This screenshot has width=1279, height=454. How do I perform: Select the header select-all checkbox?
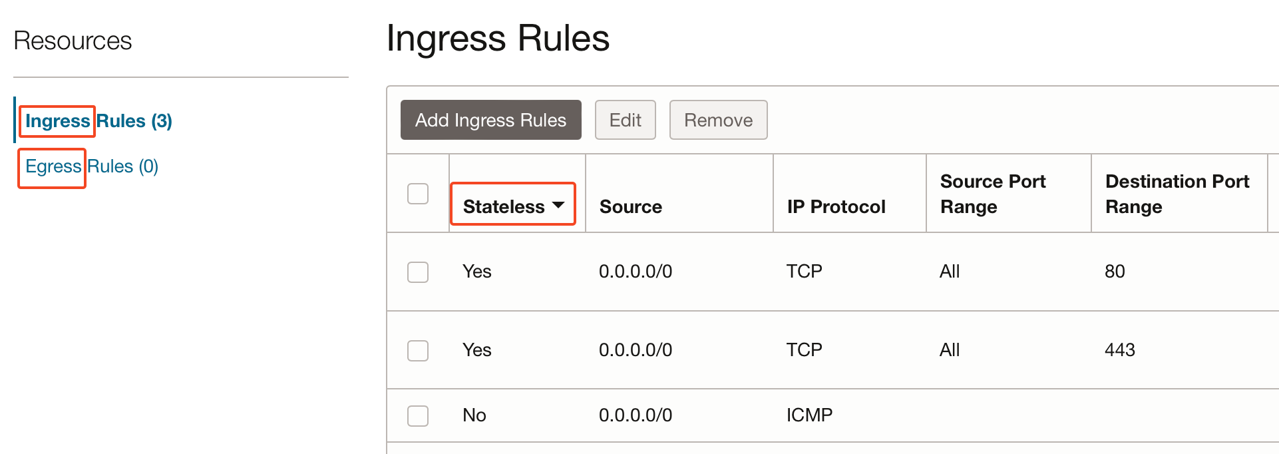(418, 194)
